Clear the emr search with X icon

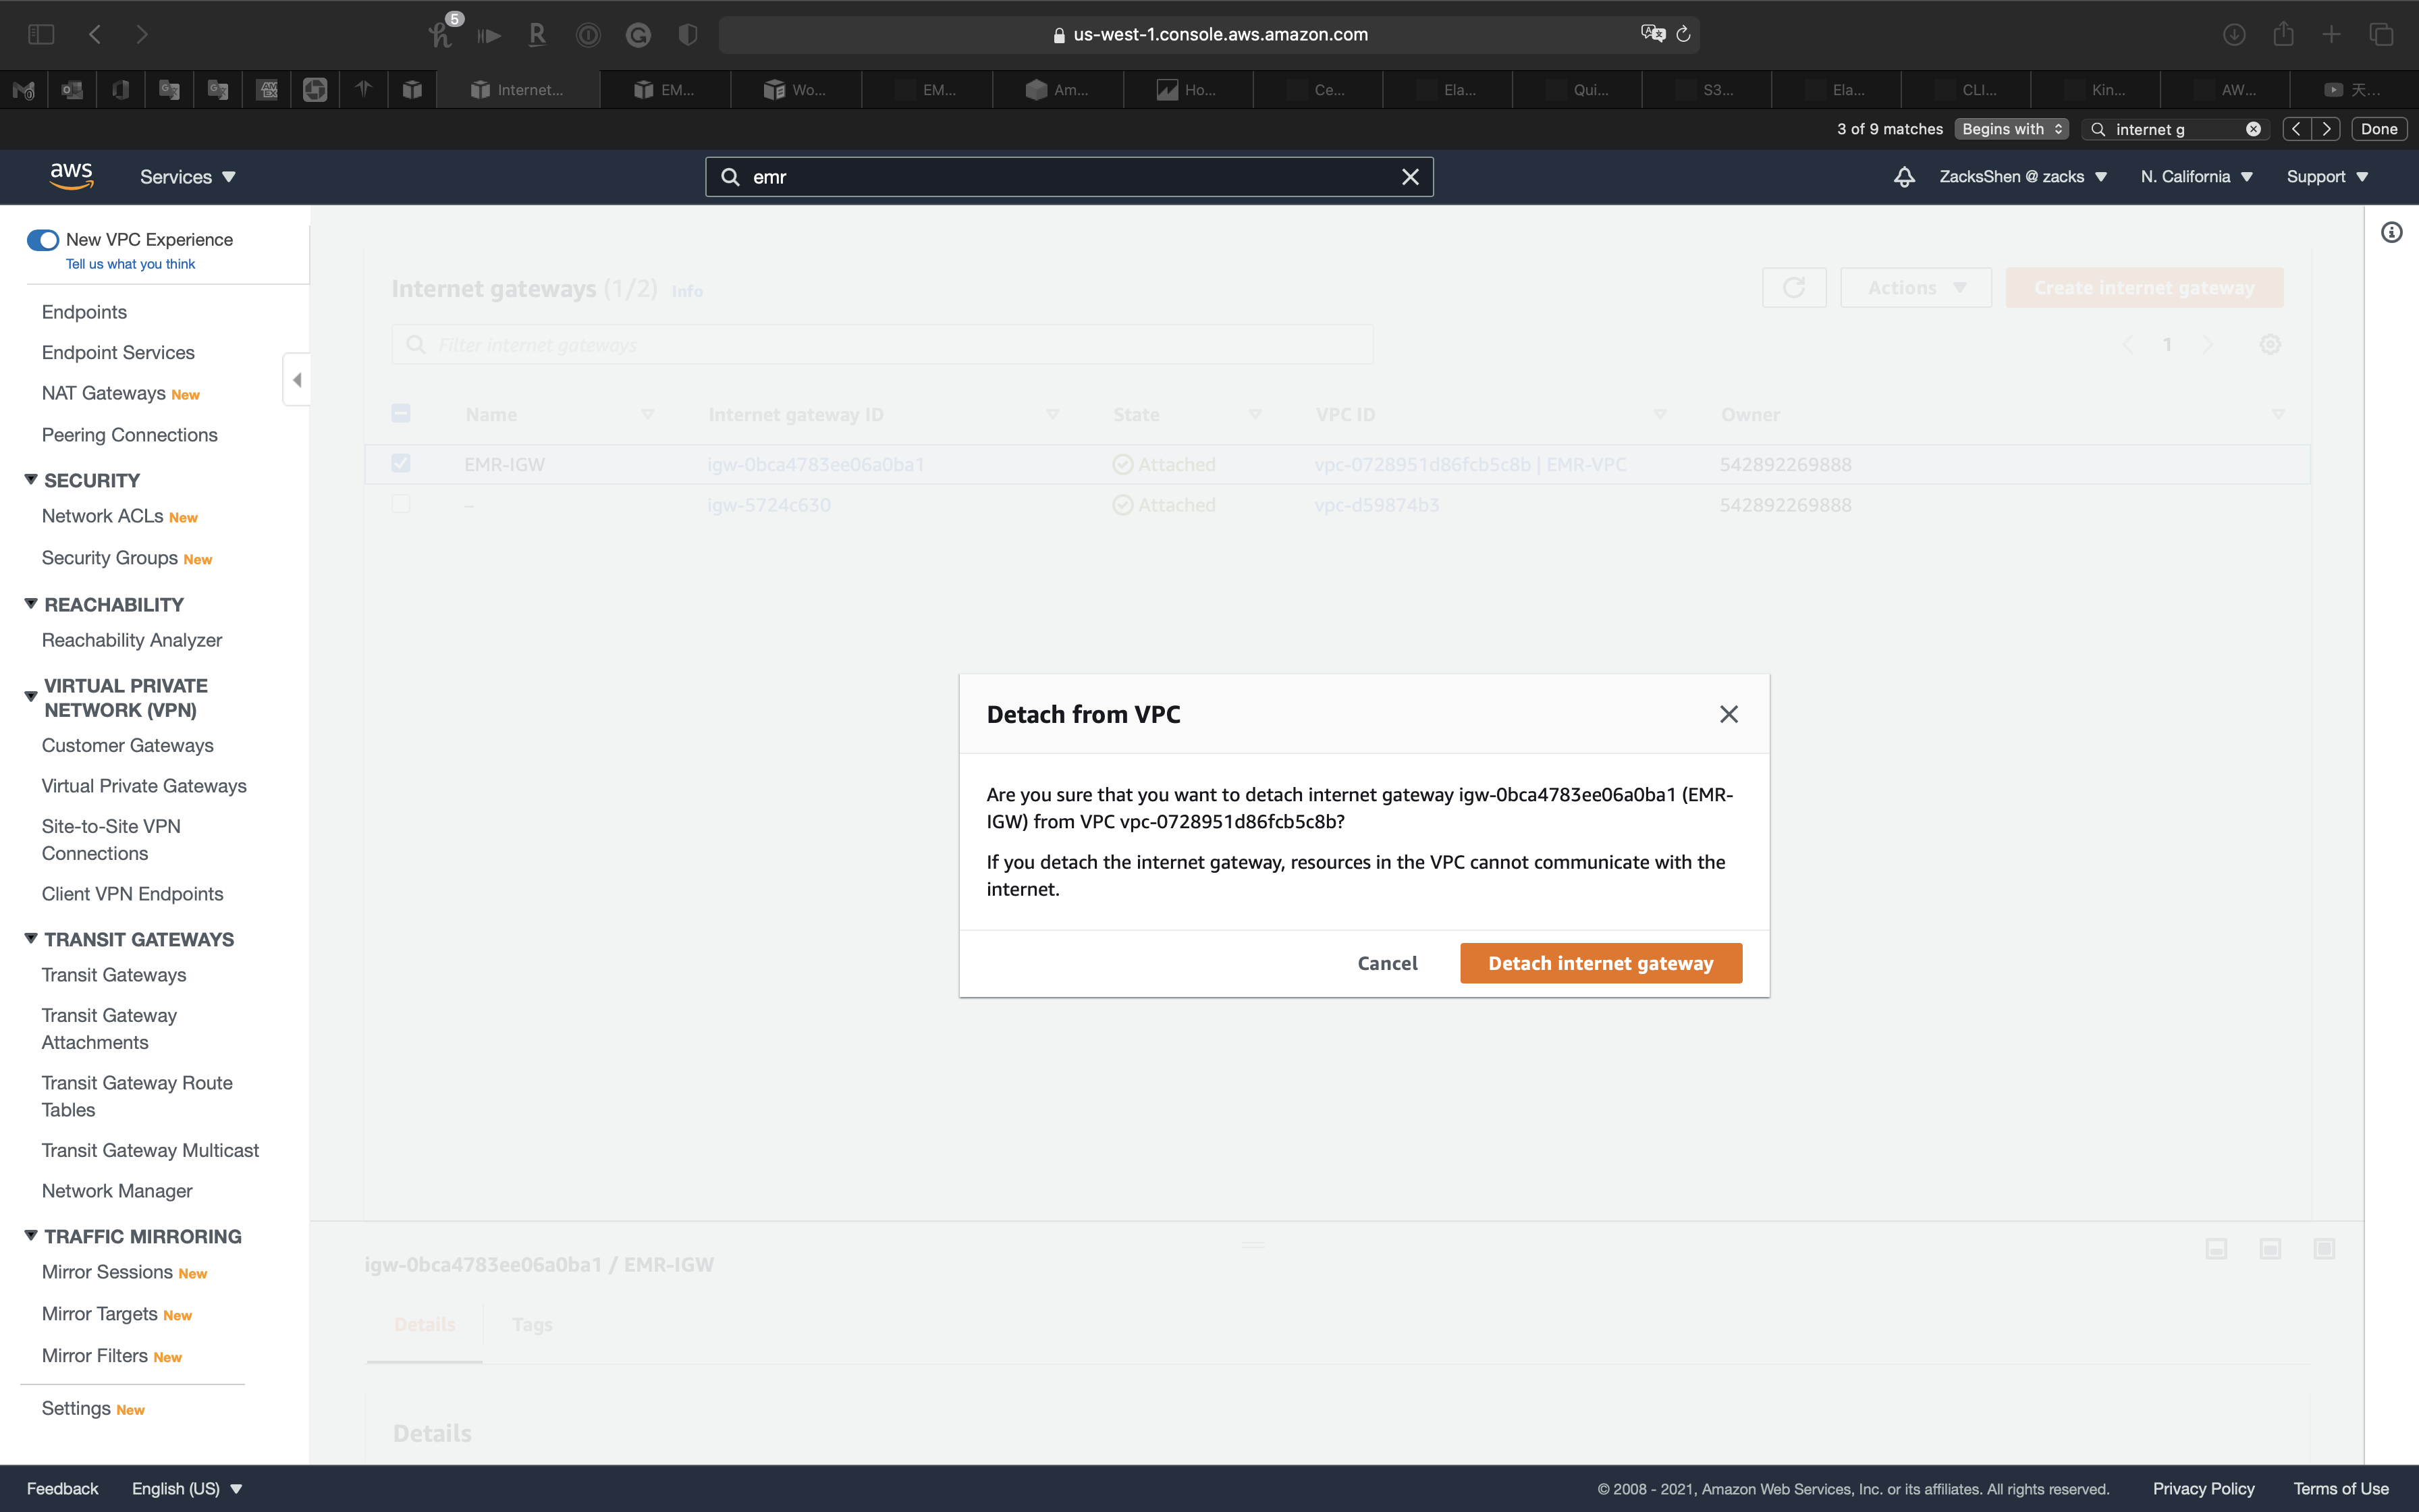coord(1409,177)
